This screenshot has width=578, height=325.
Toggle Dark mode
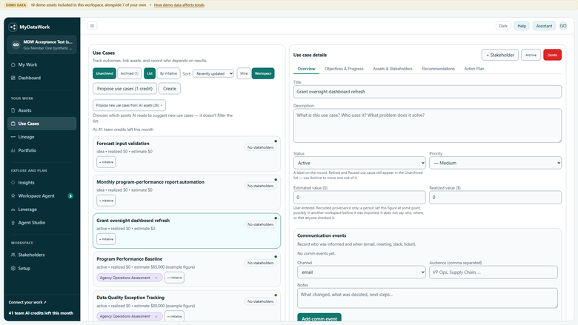[503, 26]
